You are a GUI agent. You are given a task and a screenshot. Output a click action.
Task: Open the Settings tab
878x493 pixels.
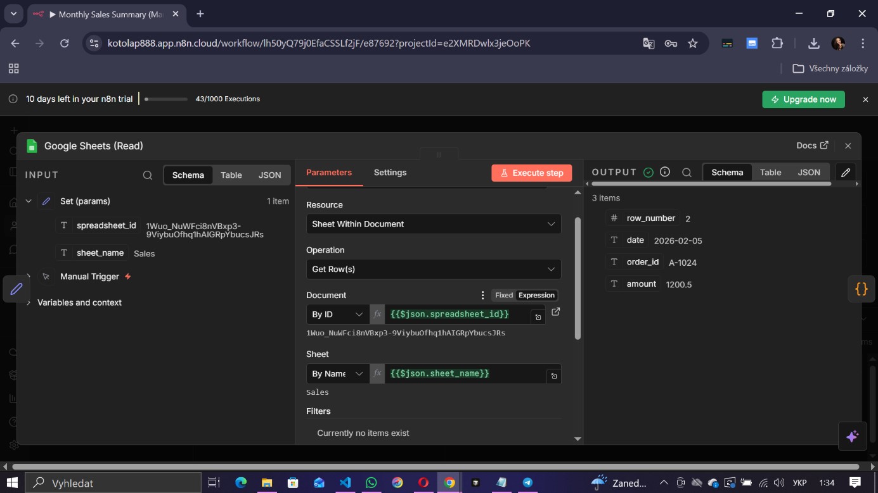point(390,172)
